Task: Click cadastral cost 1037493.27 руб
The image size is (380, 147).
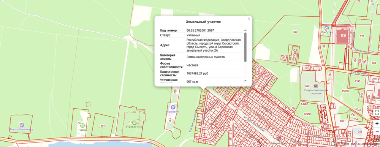Action: click(198, 73)
